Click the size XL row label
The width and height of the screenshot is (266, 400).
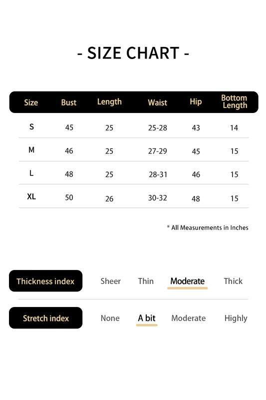click(31, 196)
